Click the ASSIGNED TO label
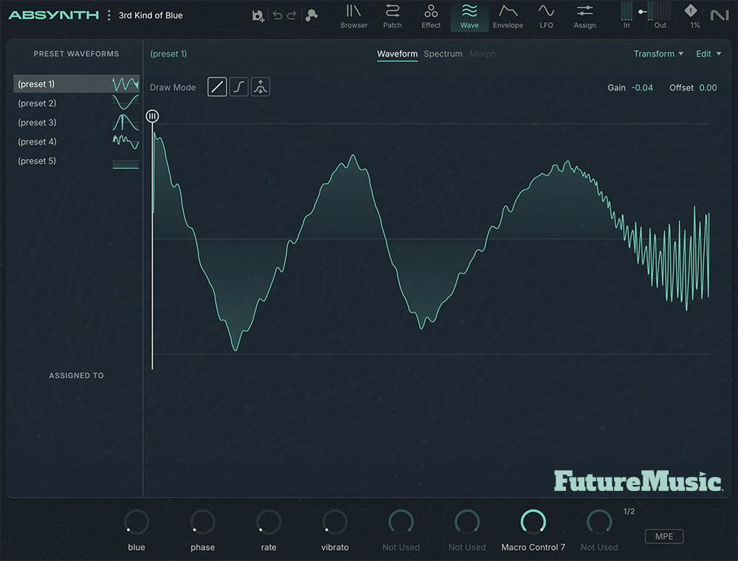Image resolution: width=738 pixels, height=561 pixels. tap(76, 375)
